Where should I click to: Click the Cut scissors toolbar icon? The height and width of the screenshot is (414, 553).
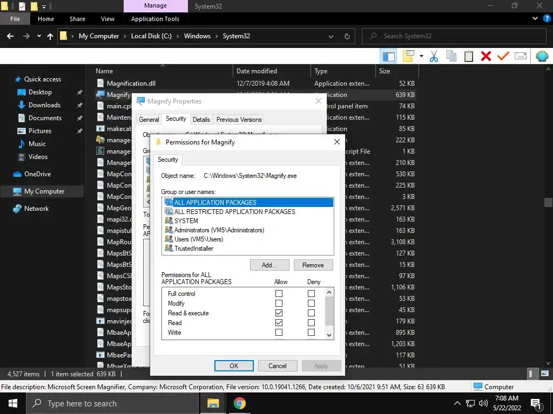click(x=434, y=56)
